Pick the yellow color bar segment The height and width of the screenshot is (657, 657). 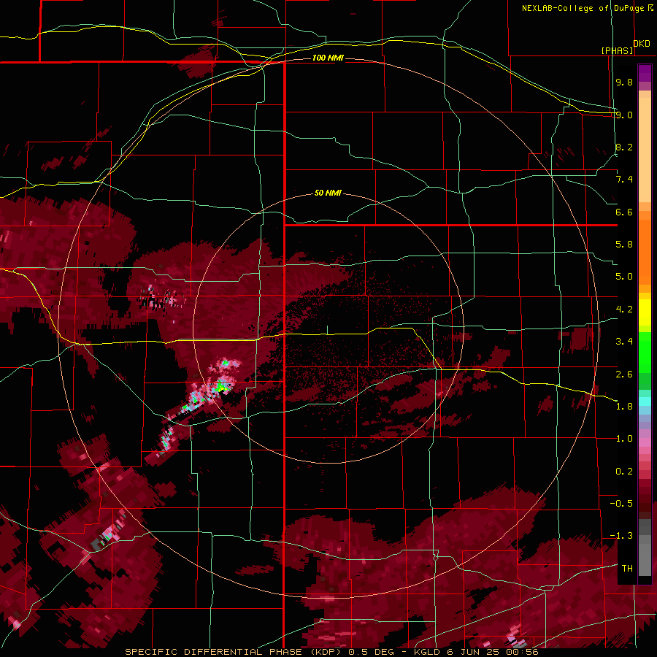click(645, 312)
